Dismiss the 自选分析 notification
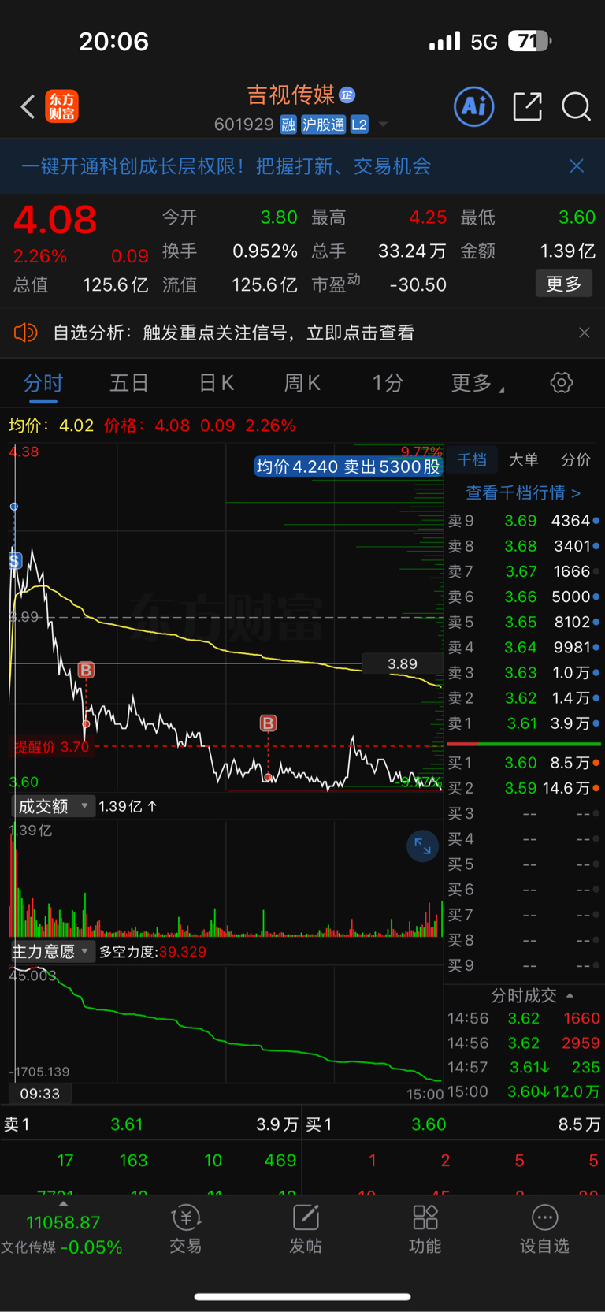The image size is (605, 1312). click(x=584, y=333)
